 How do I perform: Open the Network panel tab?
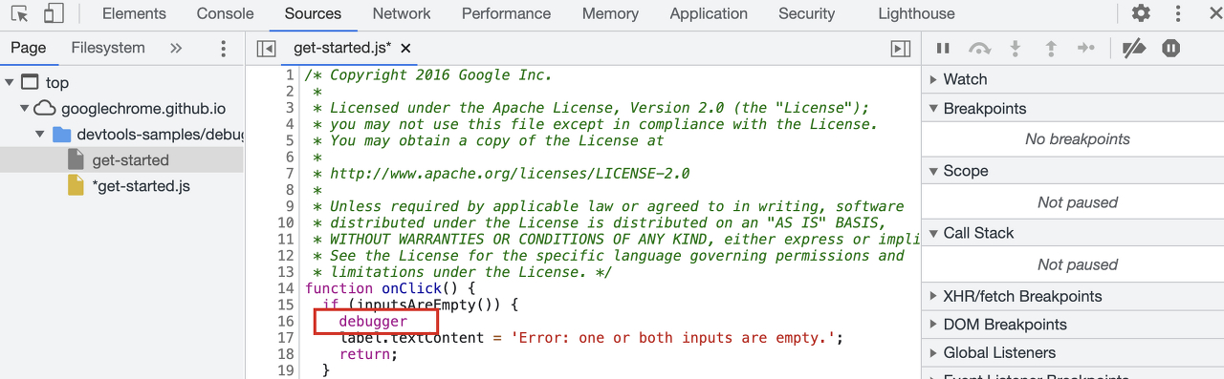click(402, 13)
